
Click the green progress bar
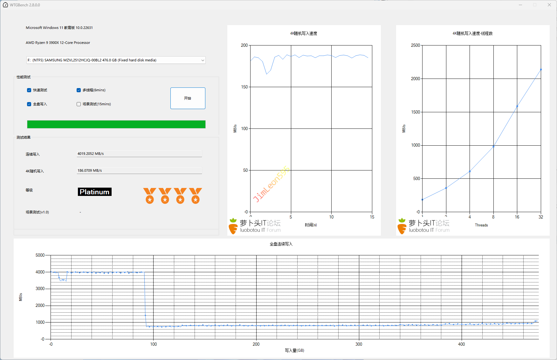point(116,124)
